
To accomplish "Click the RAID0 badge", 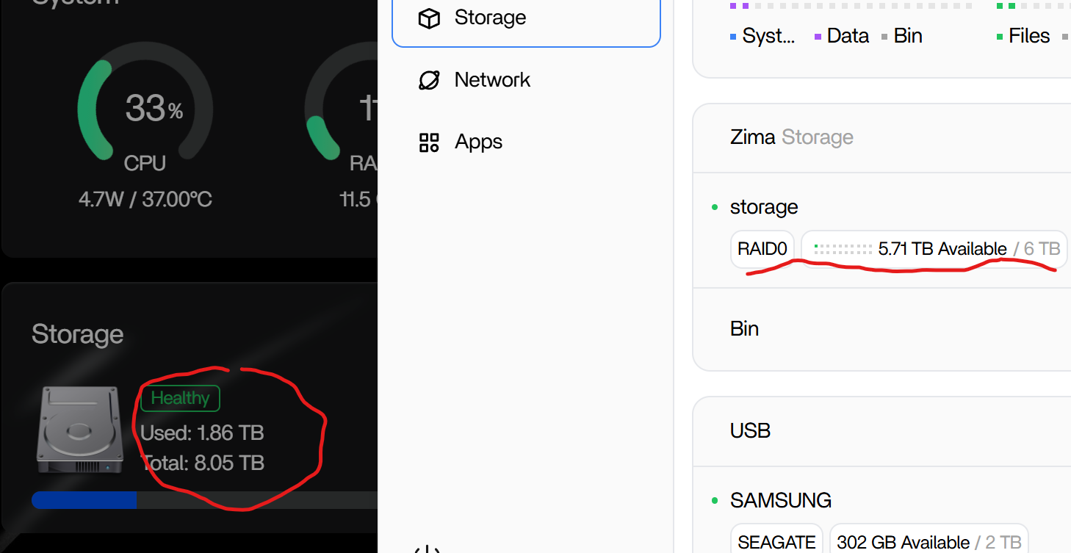I will 762,249.
